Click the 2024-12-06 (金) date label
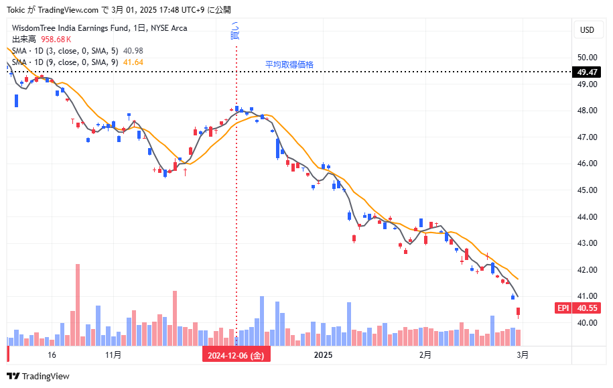This screenshot has height=388, width=613. click(x=236, y=355)
